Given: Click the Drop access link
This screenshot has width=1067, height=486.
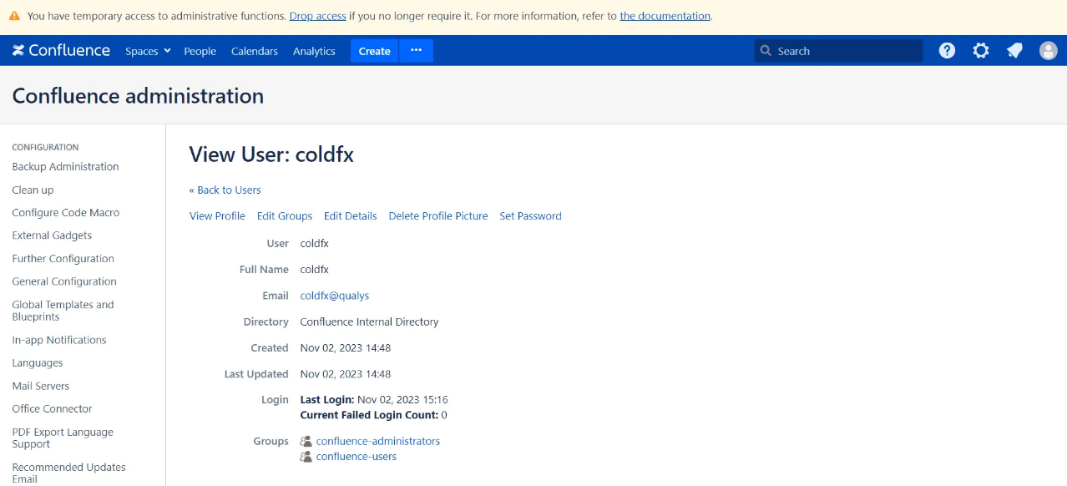Looking at the screenshot, I should [317, 16].
